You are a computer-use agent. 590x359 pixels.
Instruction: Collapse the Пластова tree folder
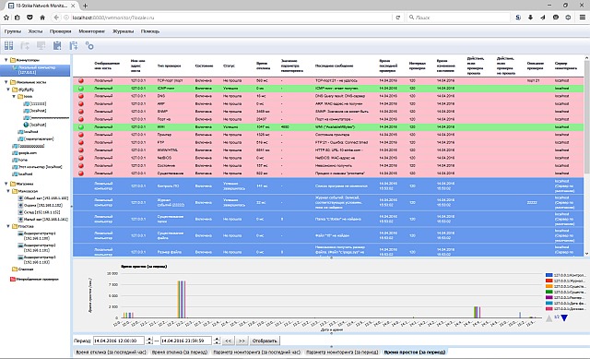[x=8, y=226]
